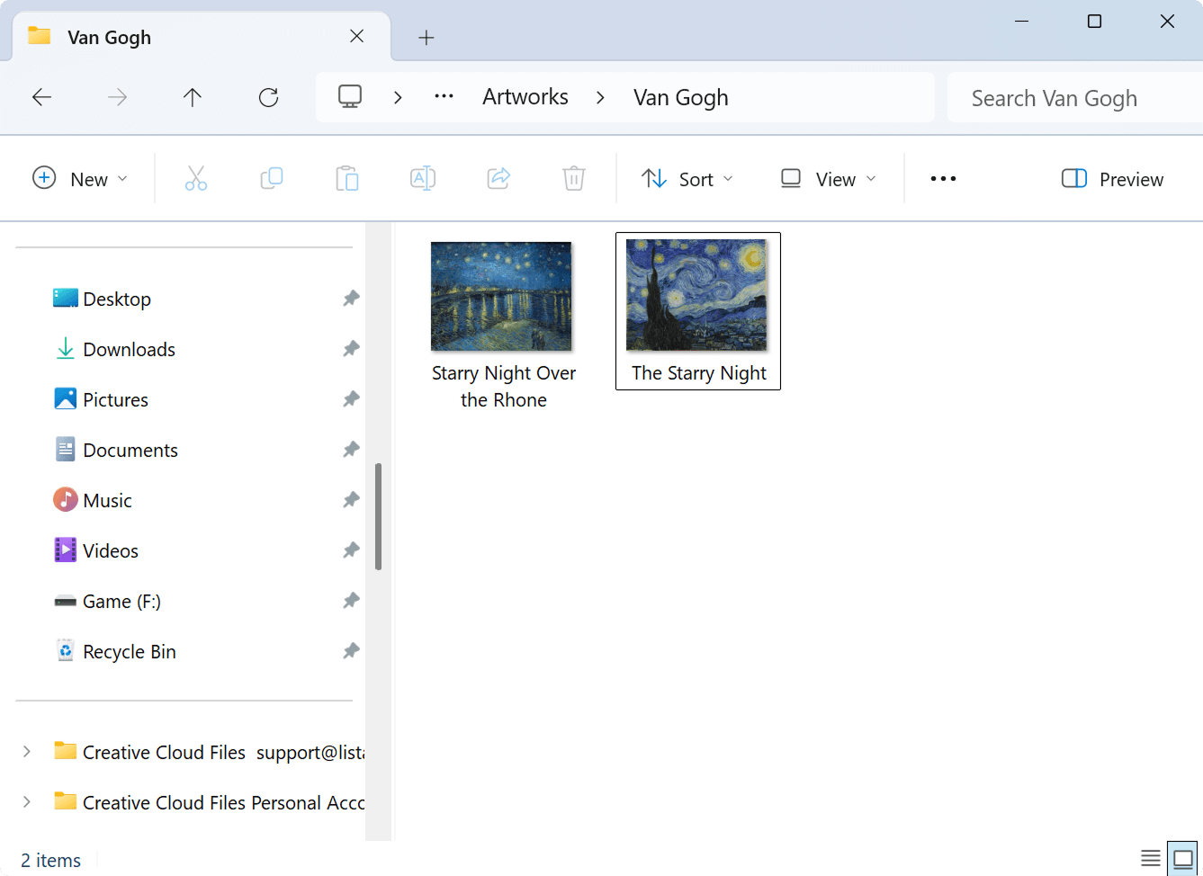Refresh the Van Gogh folder
This screenshot has width=1203, height=876.
(x=268, y=97)
